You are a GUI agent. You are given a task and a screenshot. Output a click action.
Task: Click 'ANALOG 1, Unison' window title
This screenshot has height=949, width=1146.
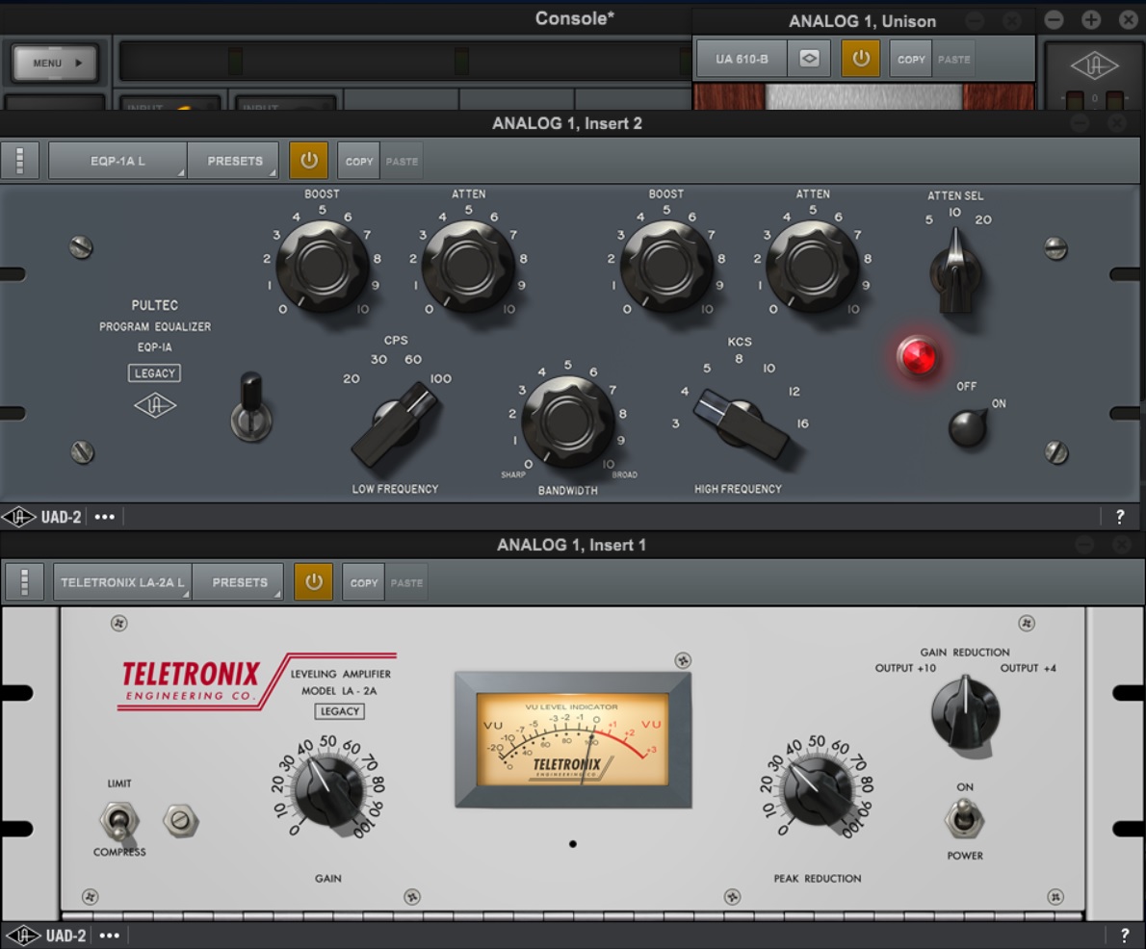[x=863, y=21]
